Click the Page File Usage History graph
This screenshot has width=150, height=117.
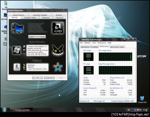[x=115, y=70]
